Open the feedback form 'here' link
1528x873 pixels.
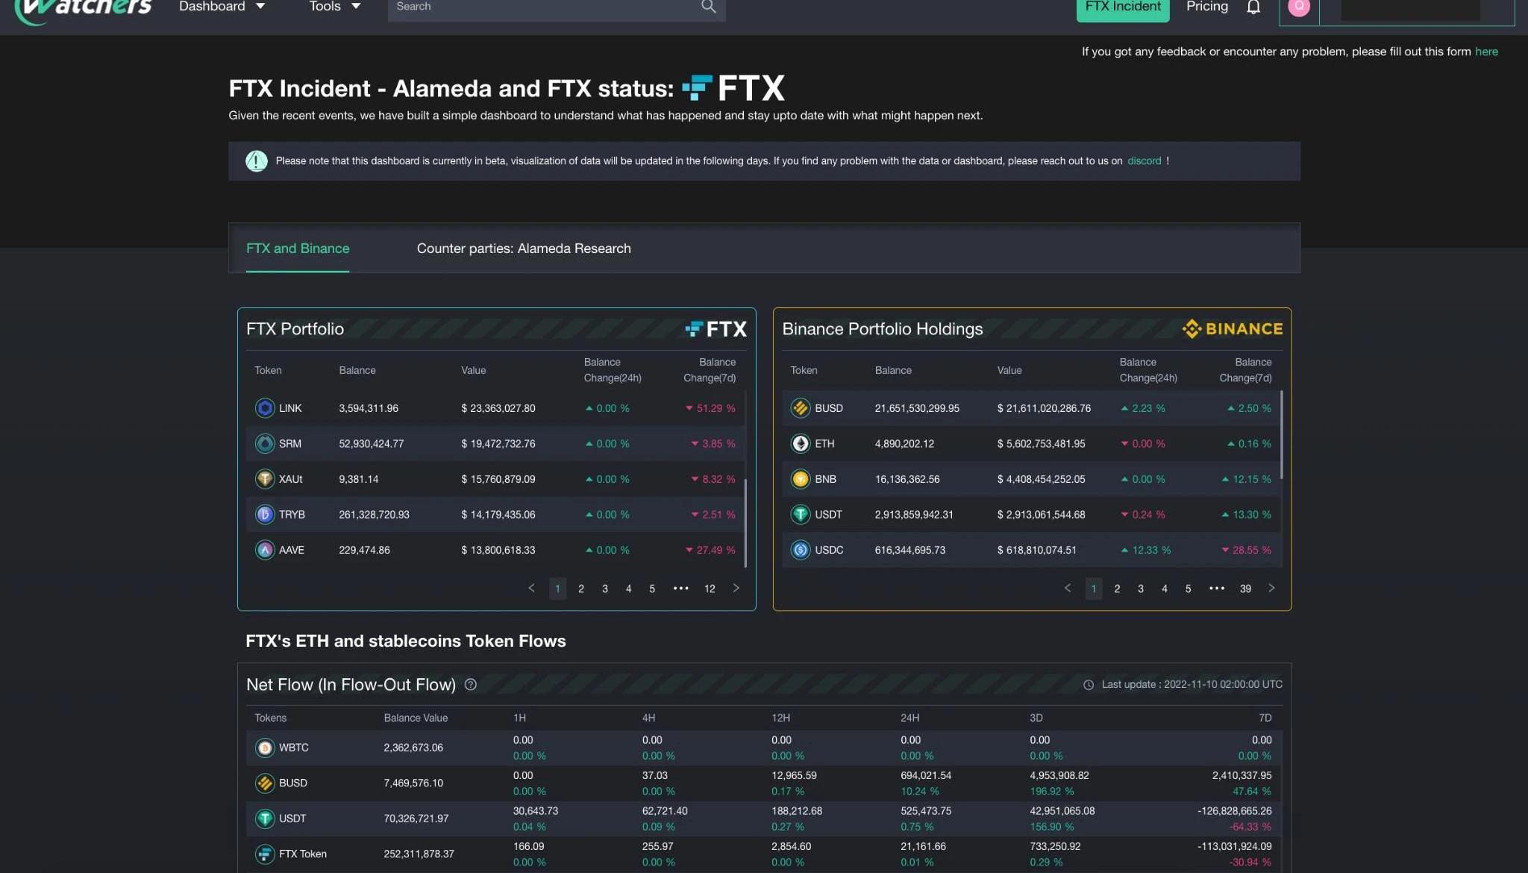(x=1486, y=51)
